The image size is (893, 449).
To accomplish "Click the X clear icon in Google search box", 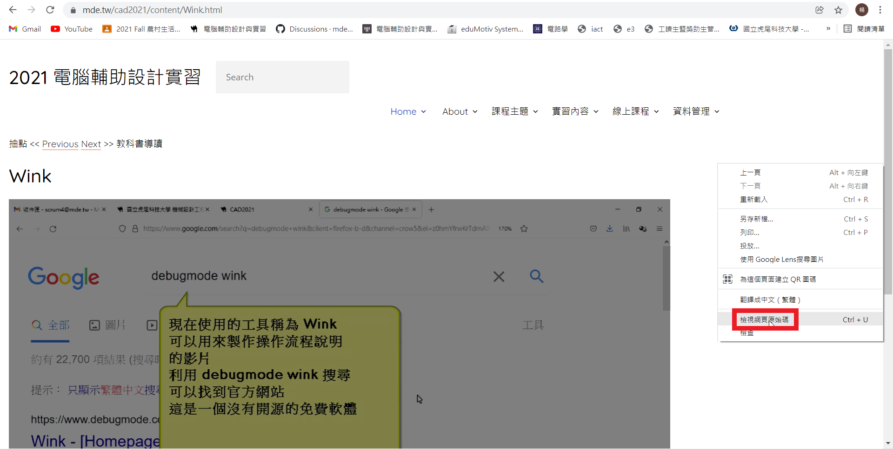I will [x=499, y=277].
